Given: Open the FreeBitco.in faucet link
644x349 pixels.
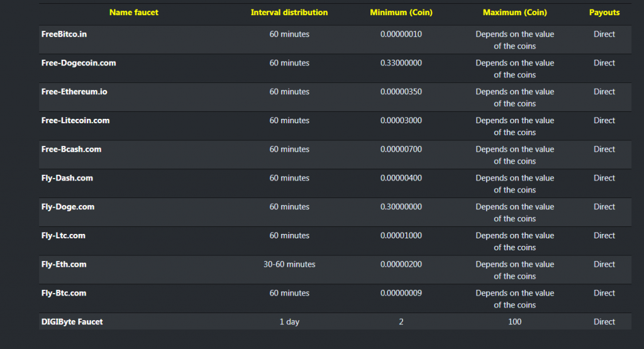Looking at the screenshot, I should point(64,34).
